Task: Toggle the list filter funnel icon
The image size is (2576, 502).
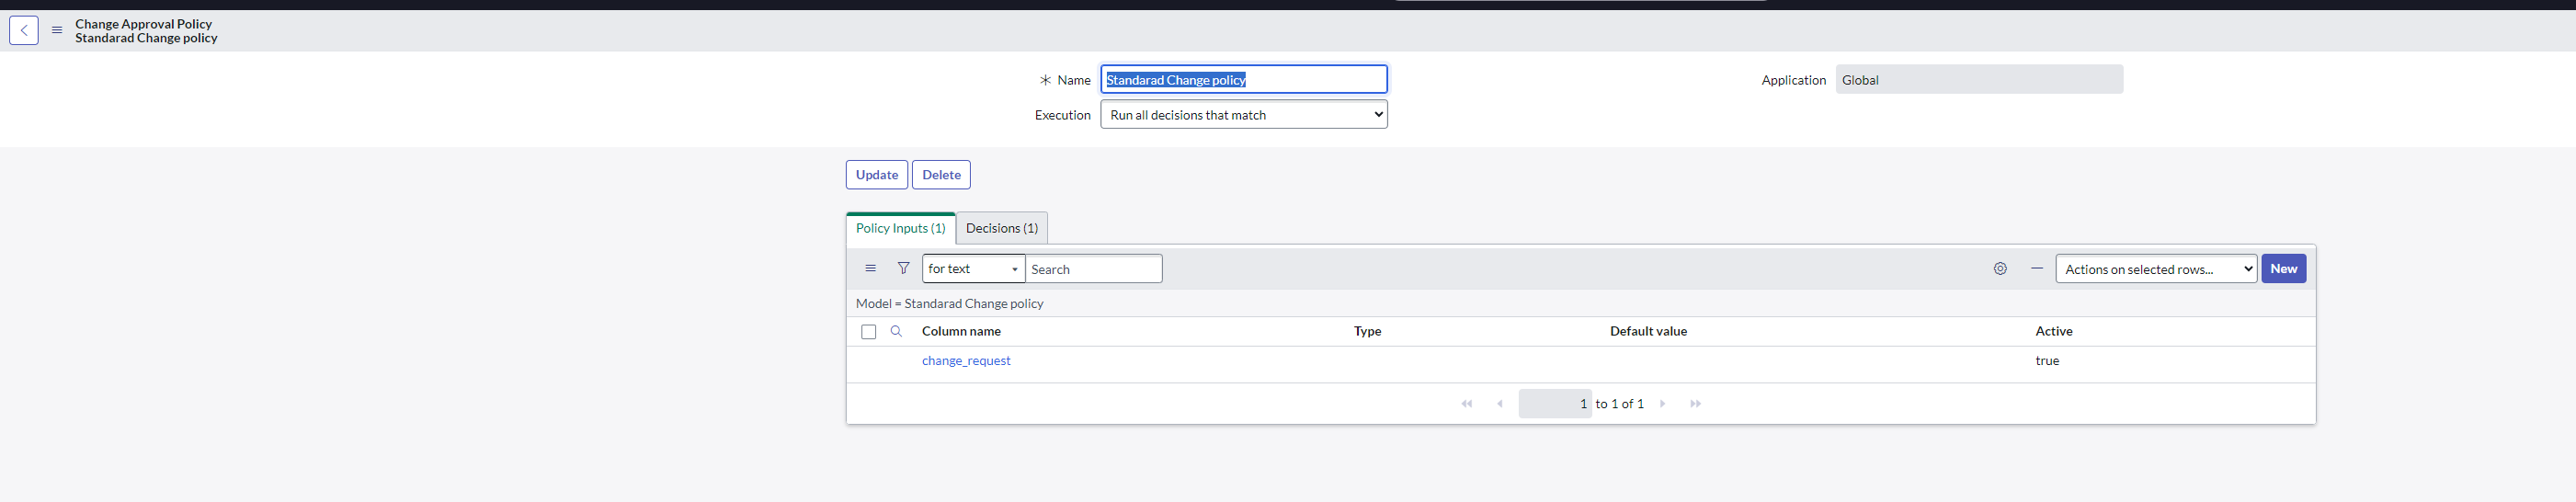Action: click(903, 269)
